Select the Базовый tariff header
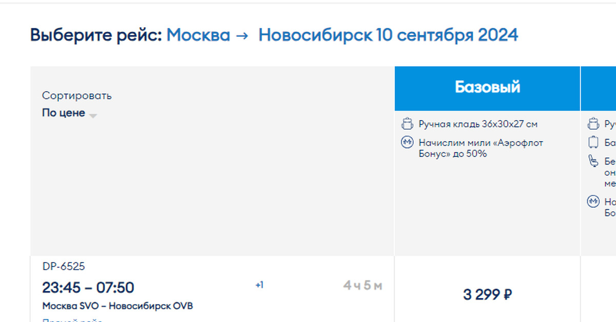The image size is (616, 322). [x=487, y=88]
